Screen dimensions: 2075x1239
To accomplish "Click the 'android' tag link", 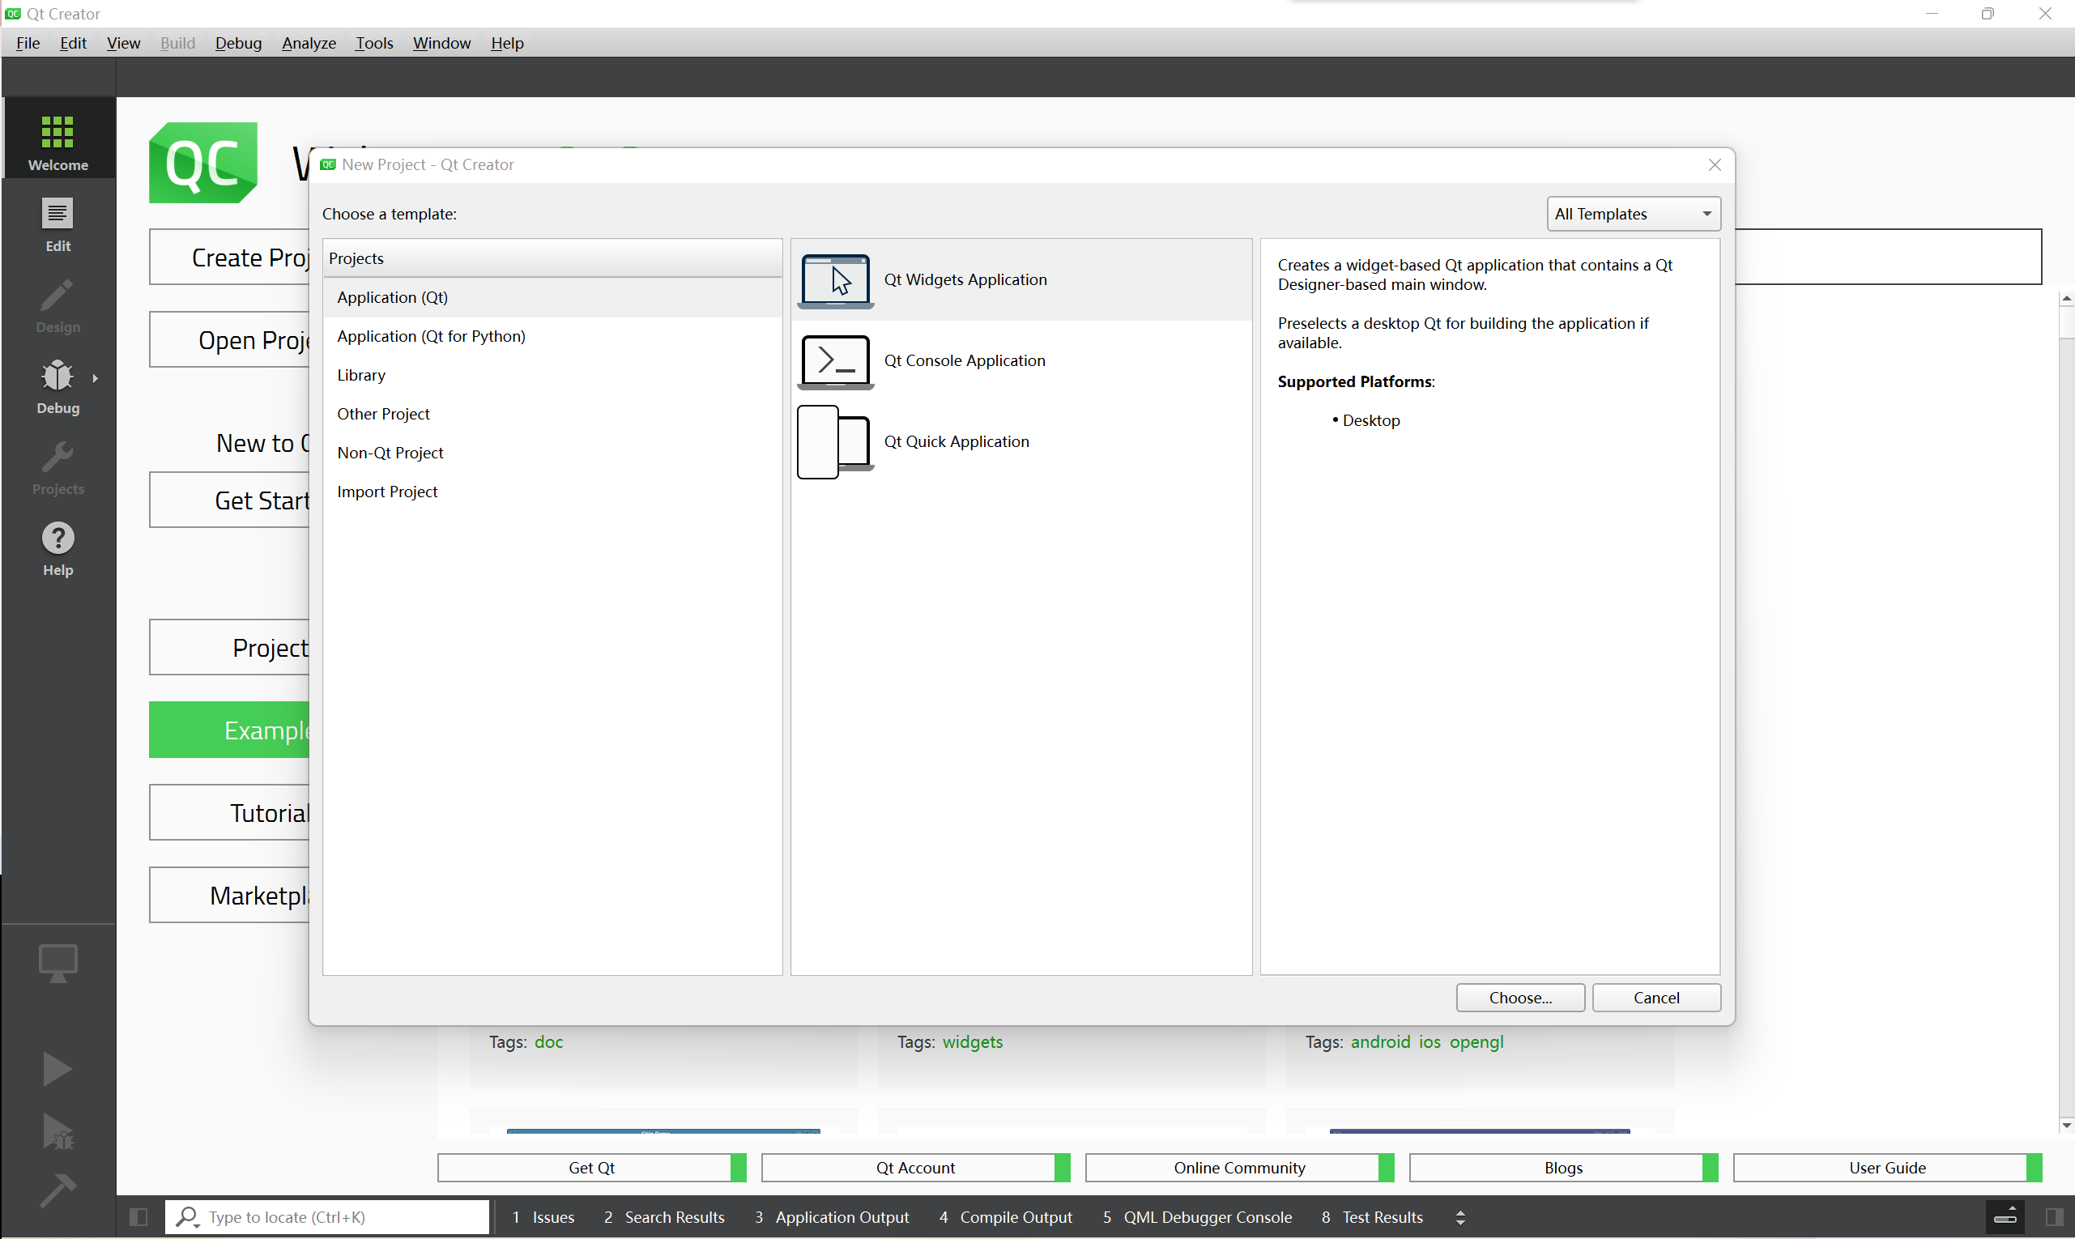I will (1380, 1042).
